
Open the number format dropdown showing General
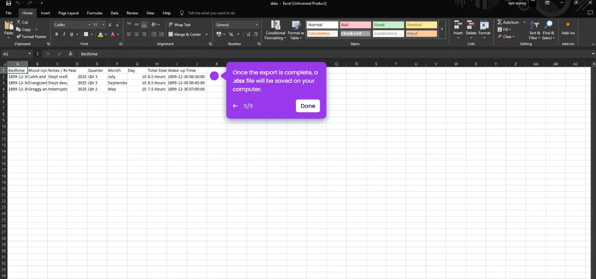[x=257, y=25]
